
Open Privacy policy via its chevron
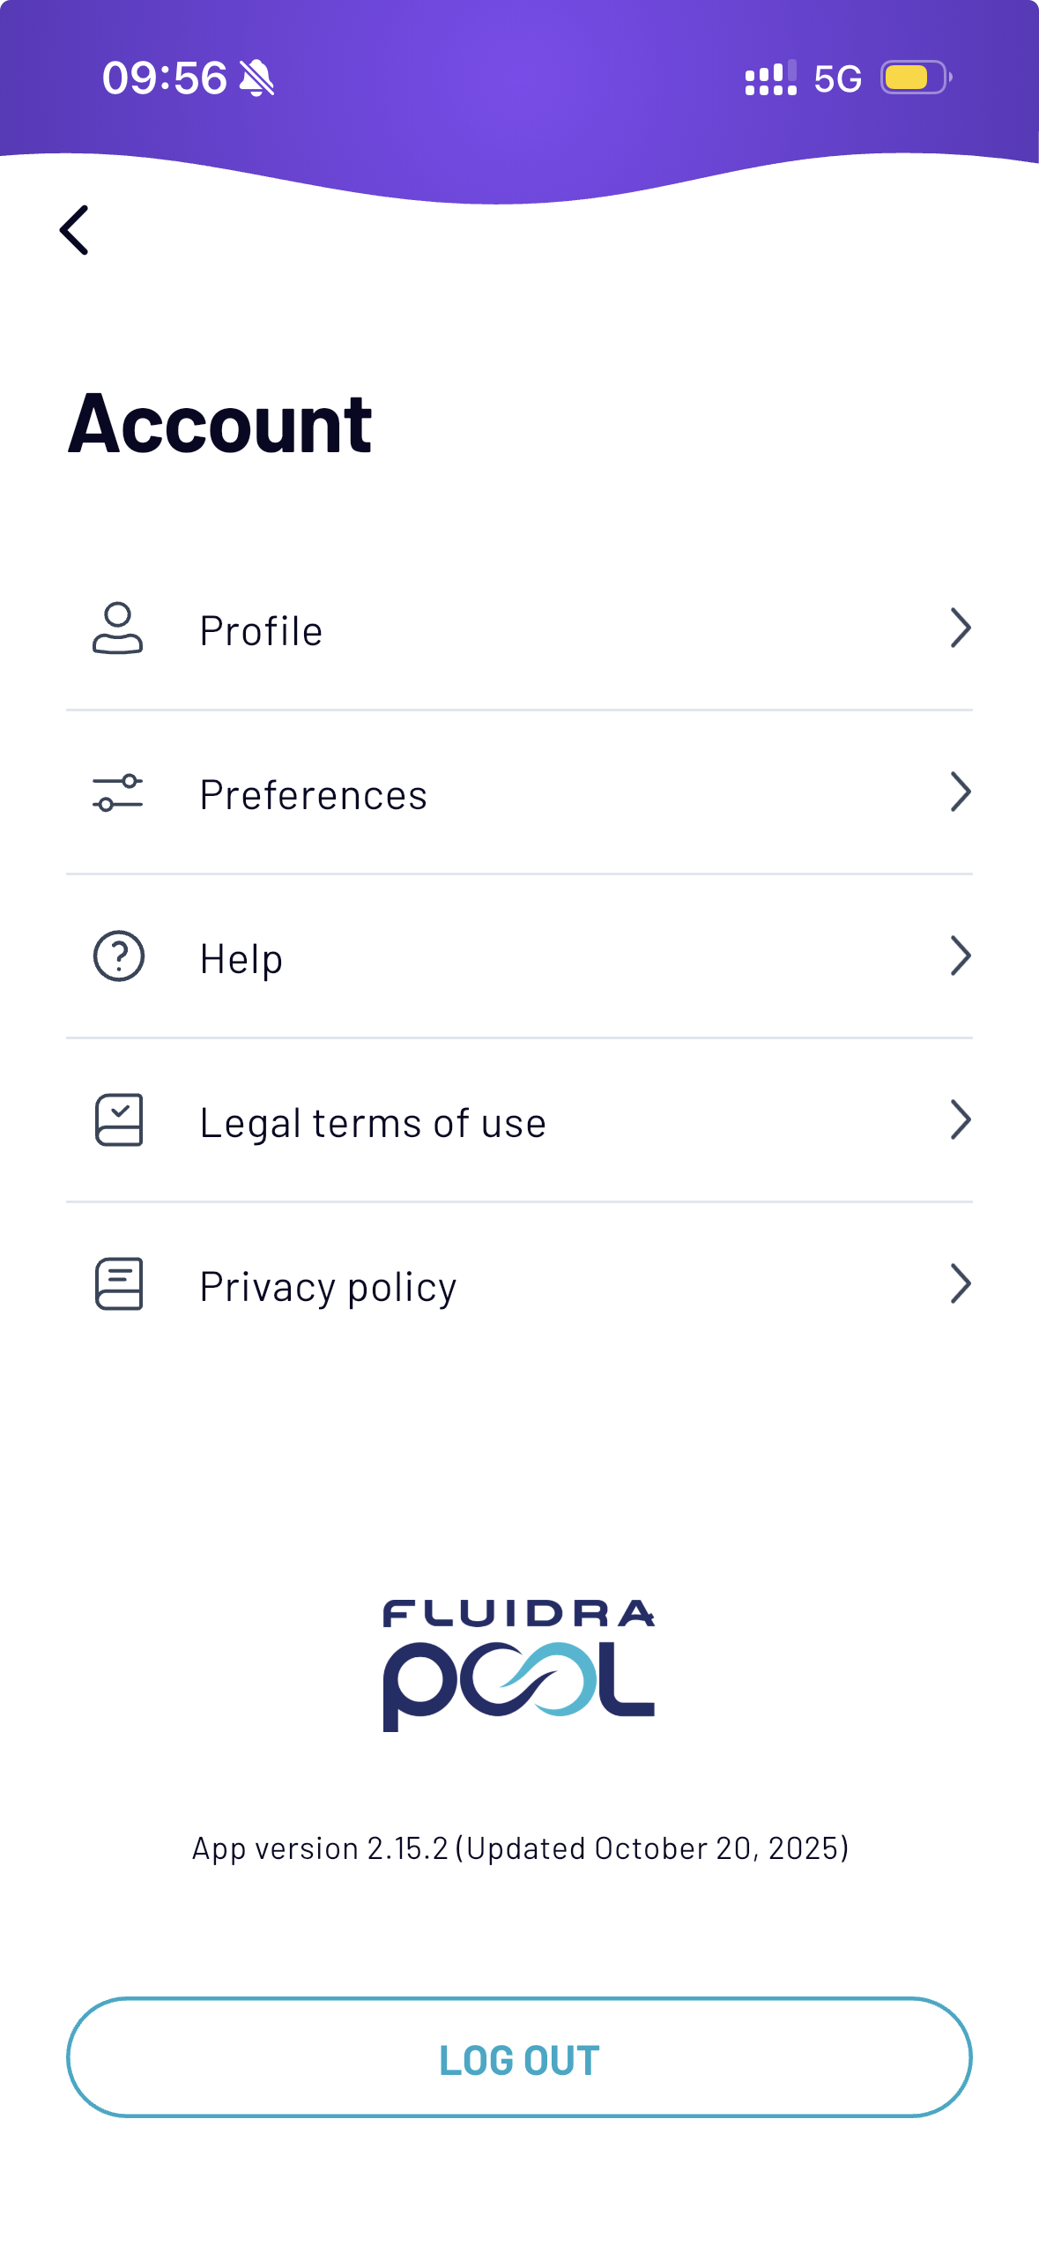(961, 1284)
